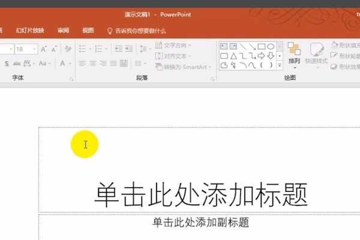The width and height of the screenshot is (360, 240).
Task: Open 文字方向 text direction menu
Action: 173,45
